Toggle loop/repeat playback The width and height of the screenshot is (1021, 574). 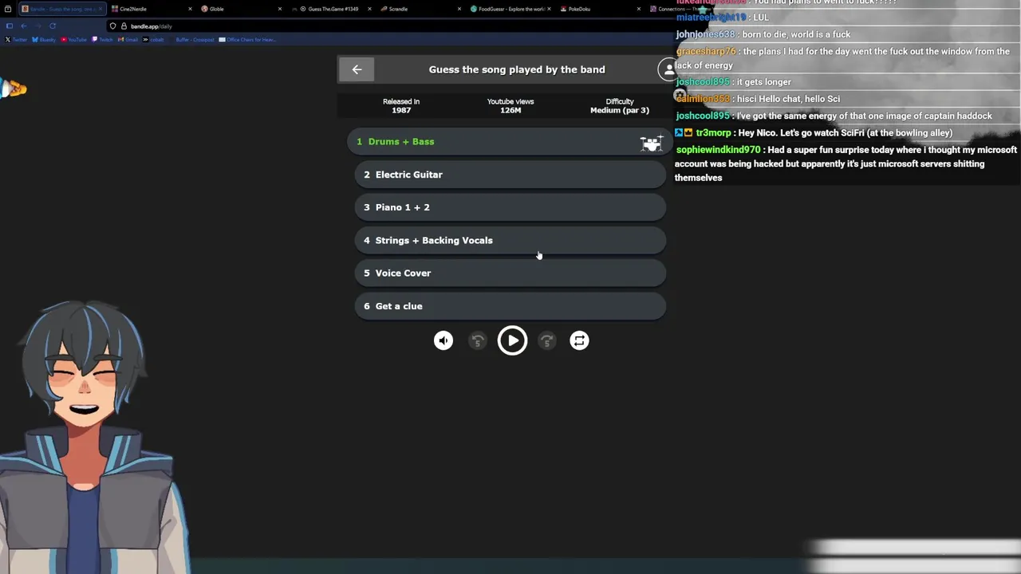(579, 340)
